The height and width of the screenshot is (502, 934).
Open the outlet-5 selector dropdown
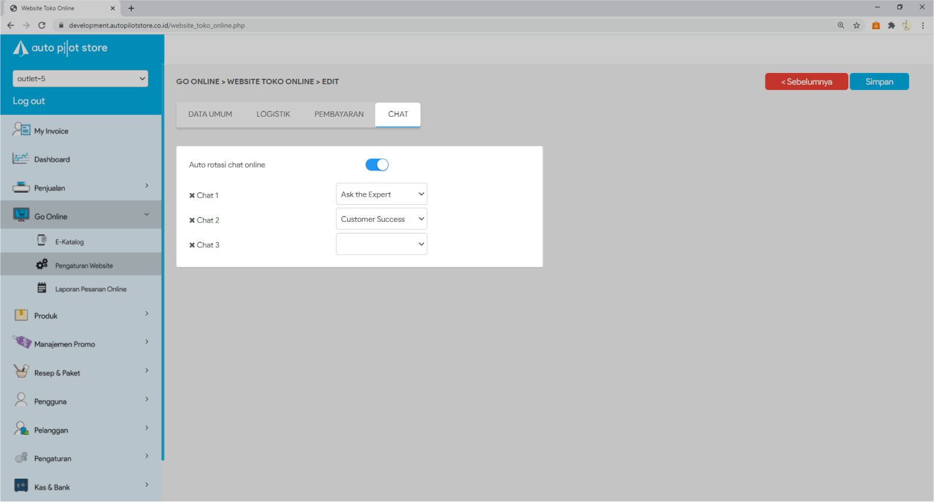(x=80, y=79)
